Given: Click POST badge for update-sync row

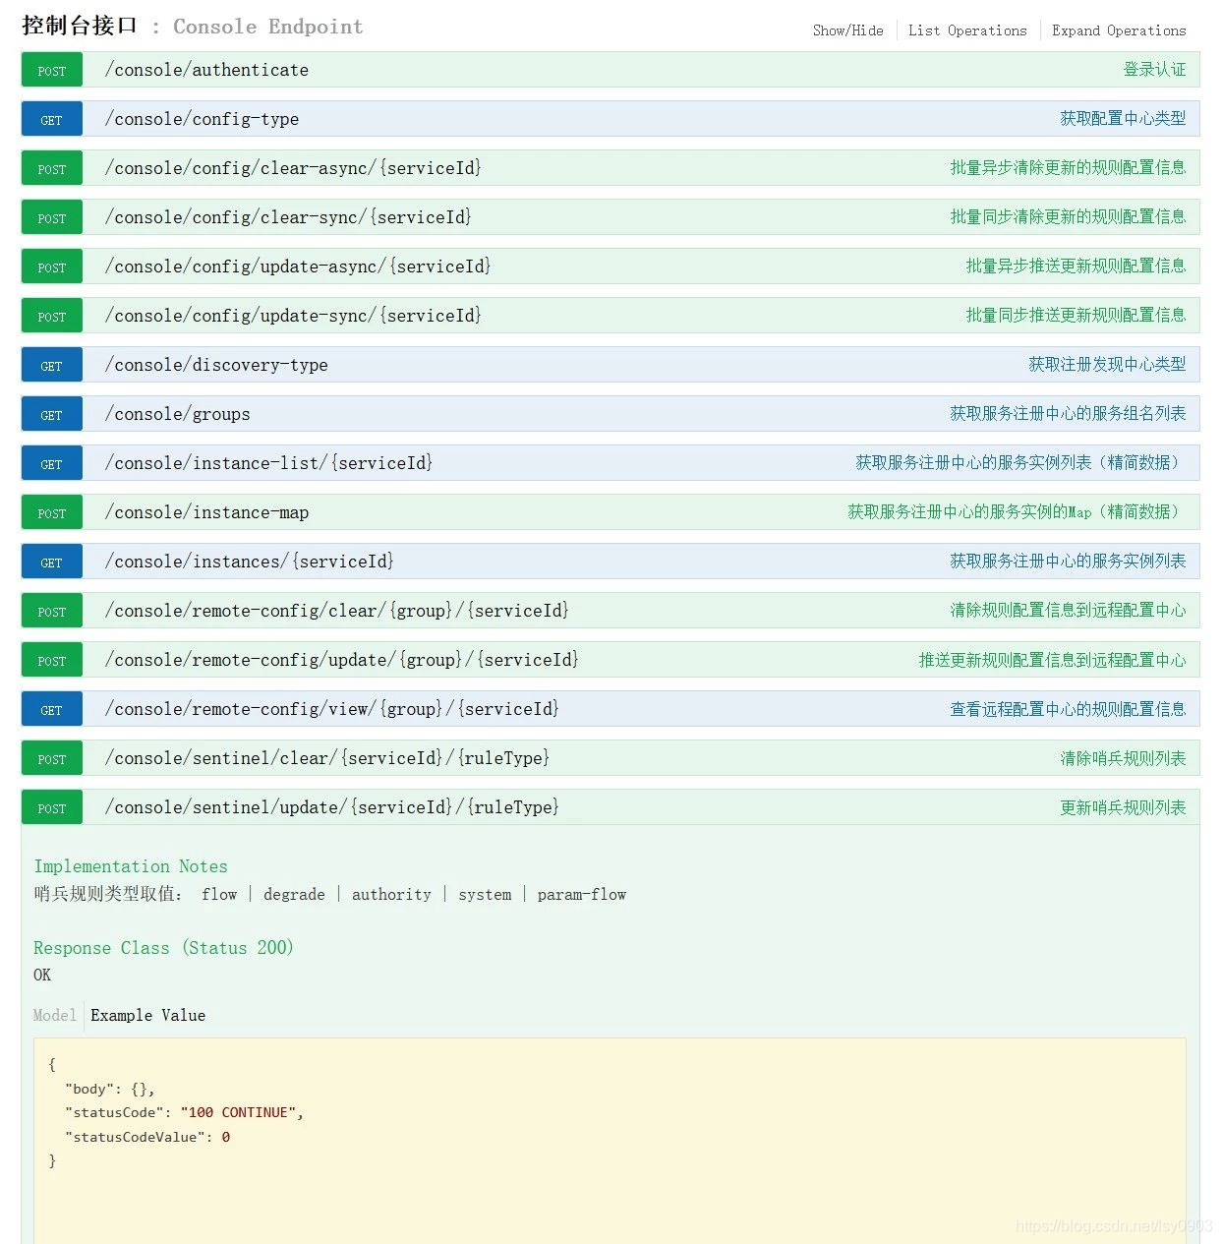Looking at the screenshot, I should (51, 317).
